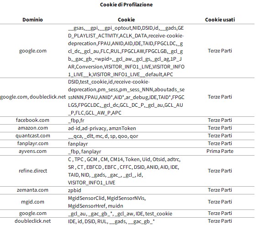The width and height of the screenshot is (259, 225).
Task: Click the refine.direct domain cell
Action: coord(33,171)
